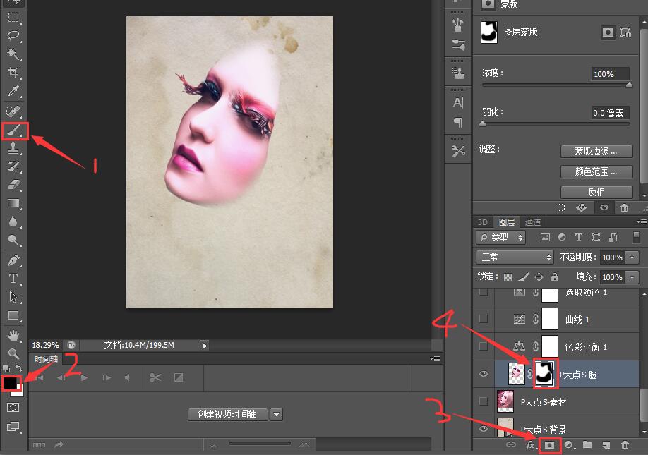Click the Add layer mask icon
Viewport: 648px width, 455px height.
tap(549, 445)
